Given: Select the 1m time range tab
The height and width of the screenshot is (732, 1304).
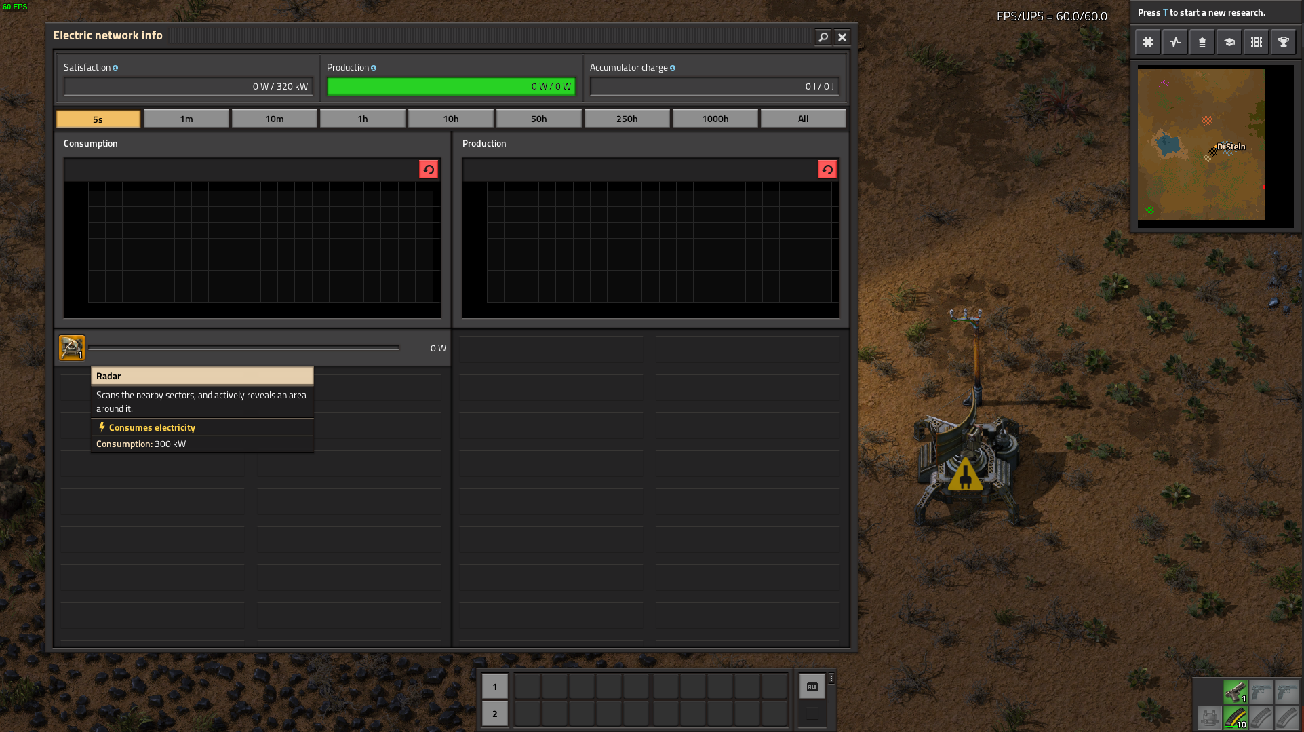Looking at the screenshot, I should [x=186, y=119].
